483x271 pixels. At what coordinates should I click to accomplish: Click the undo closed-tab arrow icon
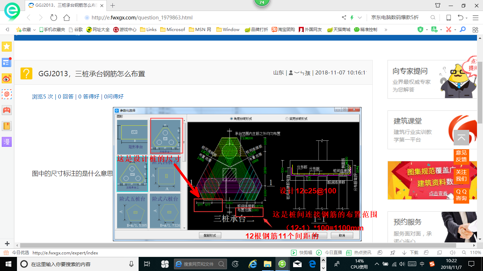(460, 17)
